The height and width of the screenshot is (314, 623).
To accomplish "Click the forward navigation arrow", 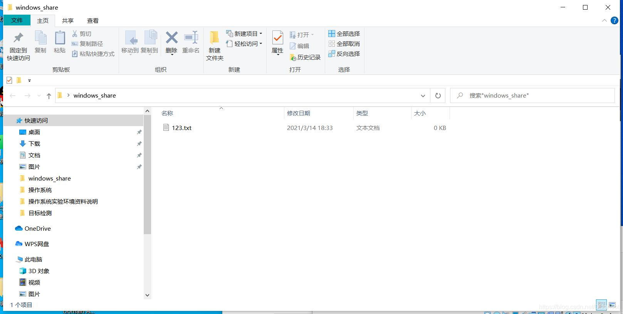I will tap(27, 96).
